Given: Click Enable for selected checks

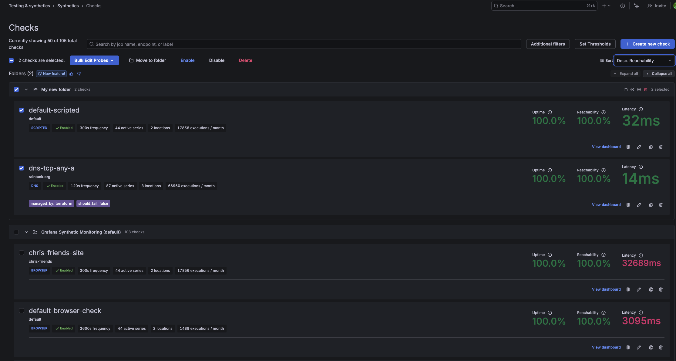Looking at the screenshot, I should pyautogui.click(x=188, y=60).
